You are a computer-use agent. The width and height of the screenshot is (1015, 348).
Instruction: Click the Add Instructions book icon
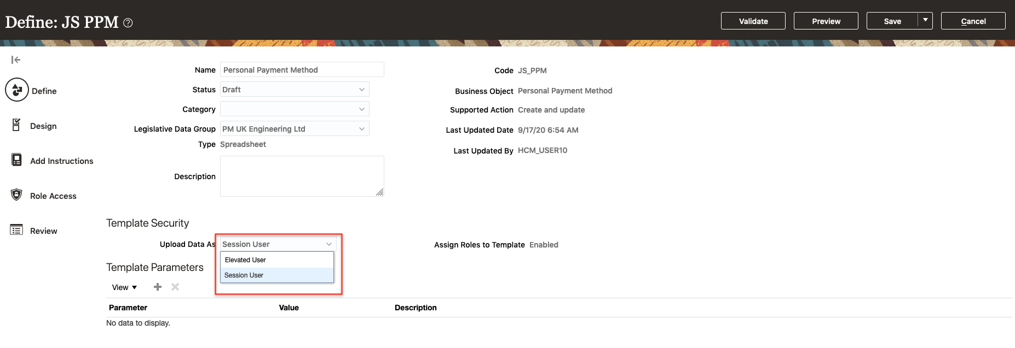(17, 160)
